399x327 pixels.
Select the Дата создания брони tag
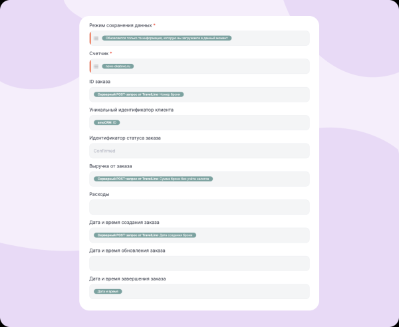coord(145,235)
